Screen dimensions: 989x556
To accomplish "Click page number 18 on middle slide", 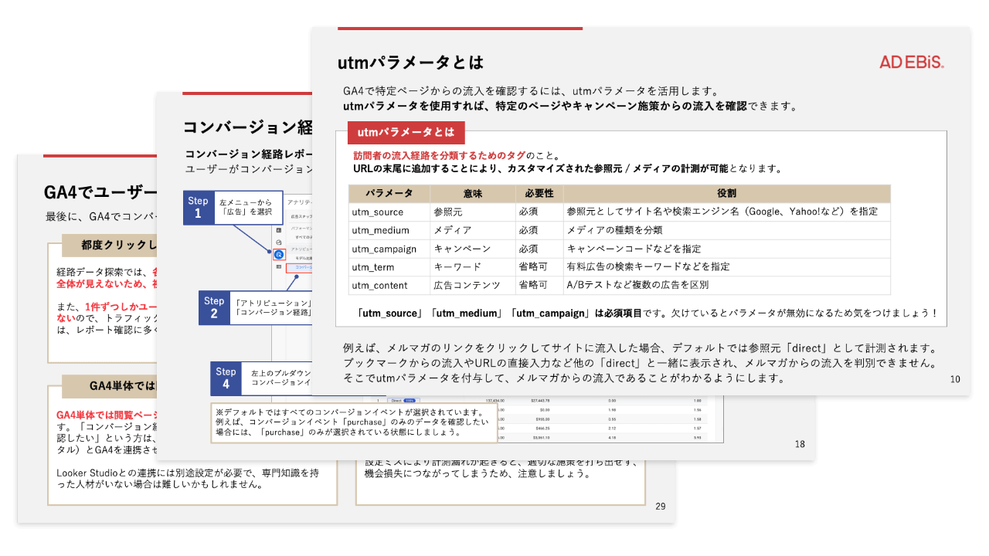I will (x=800, y=444).
